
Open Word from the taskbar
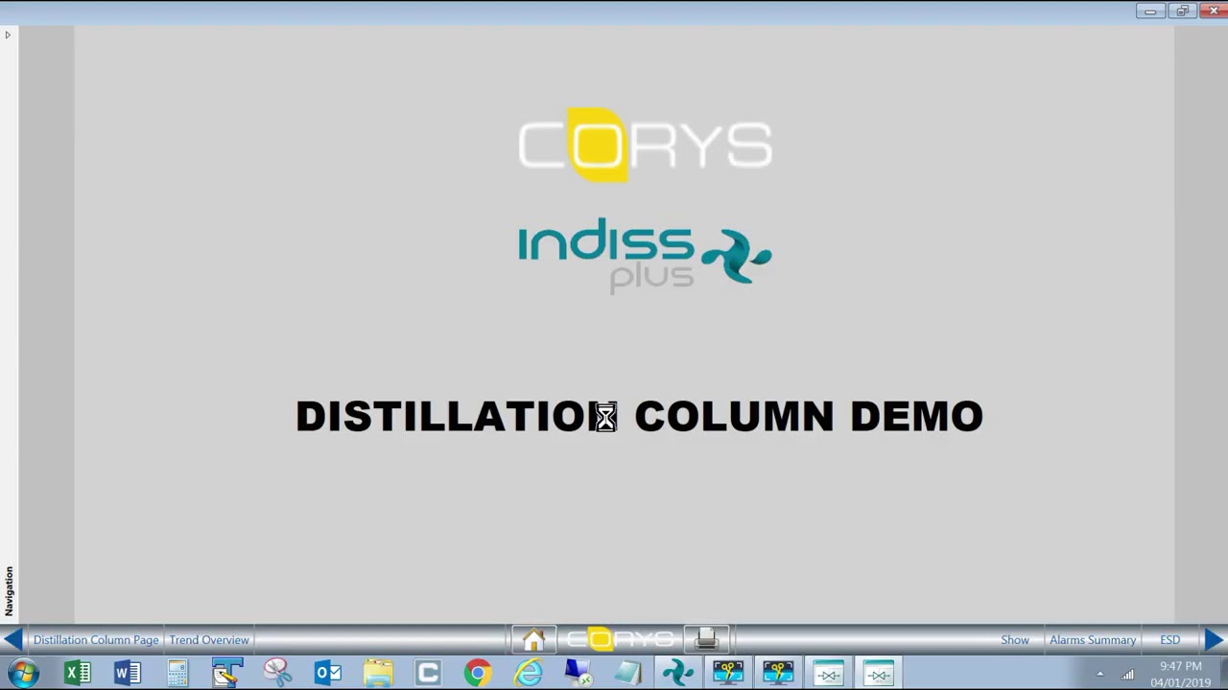pyautogui.click(x=128, y=673)
